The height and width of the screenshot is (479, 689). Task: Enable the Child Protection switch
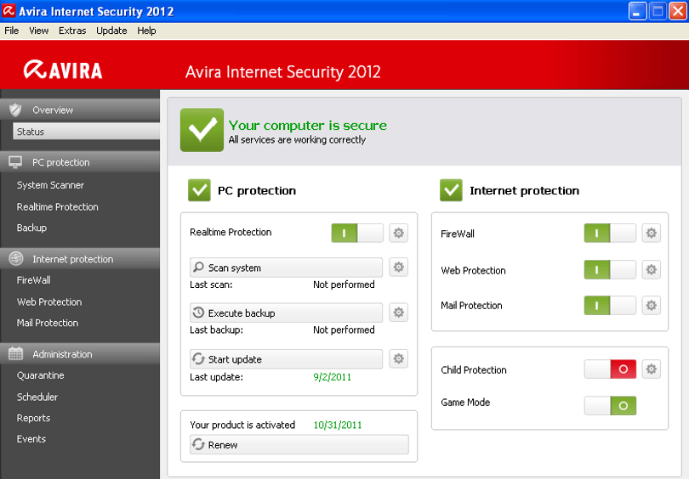click(x=610, y=369)
